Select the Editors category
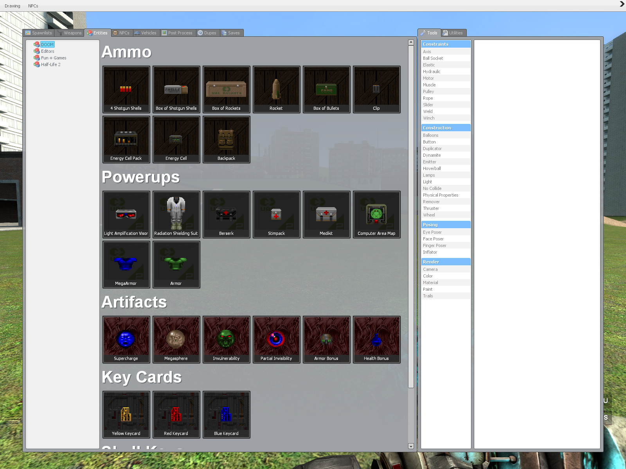This screenshot has height=469, width=626. pos(47,51)
